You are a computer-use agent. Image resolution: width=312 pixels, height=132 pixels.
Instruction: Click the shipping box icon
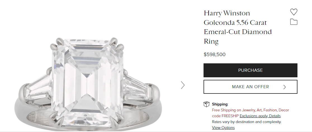(206, 104)
